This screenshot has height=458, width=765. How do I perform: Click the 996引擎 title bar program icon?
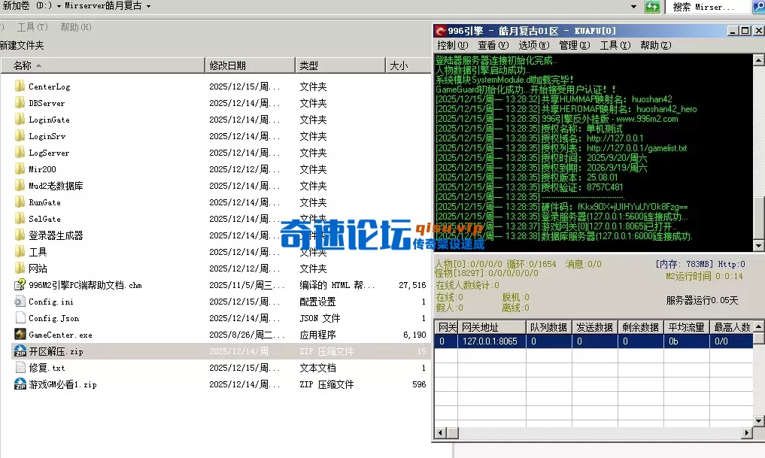442,30
